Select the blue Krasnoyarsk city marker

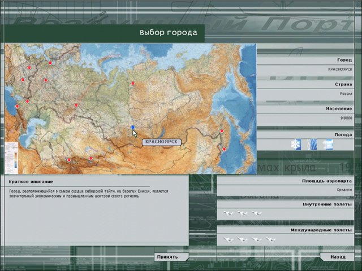tap(133, 128)
